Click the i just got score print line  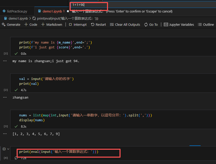pos(55,47)
